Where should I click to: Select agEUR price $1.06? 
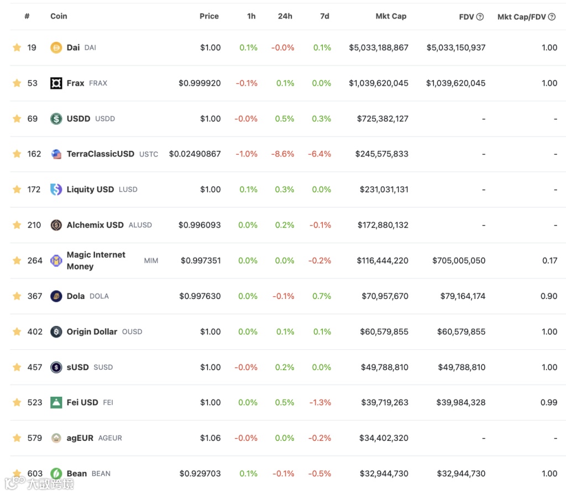211,438
